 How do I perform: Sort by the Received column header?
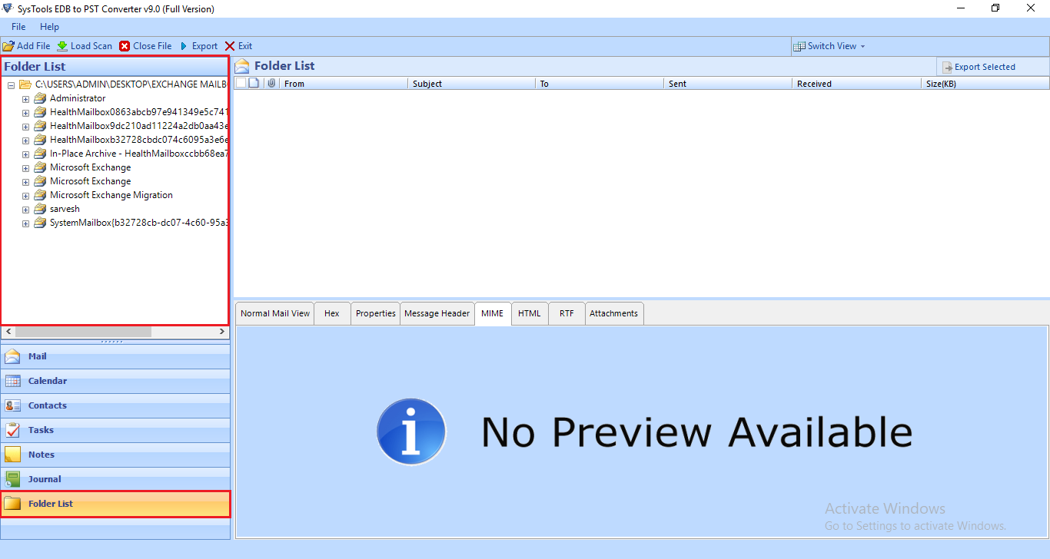(856, 84)
